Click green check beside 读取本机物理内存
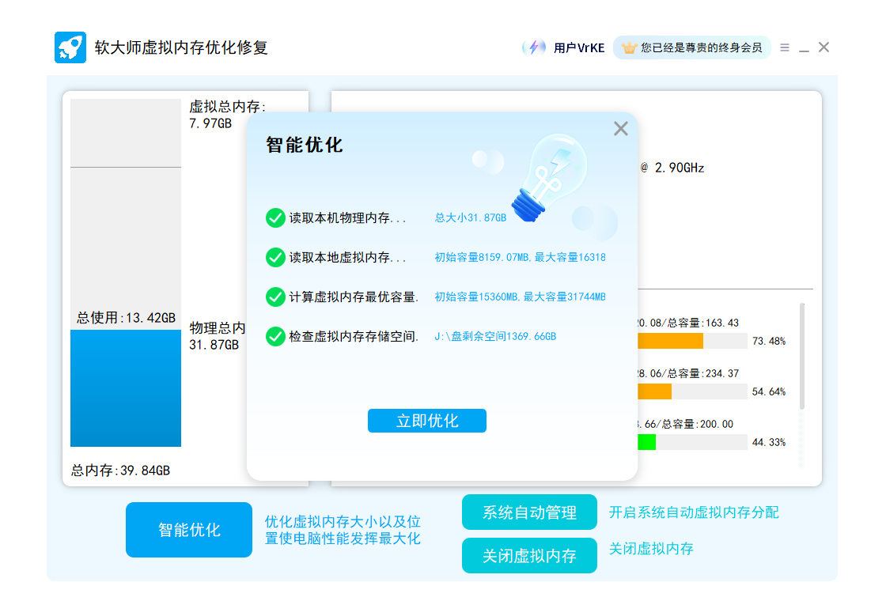This screenshot has height=601, width=886. coord(275,217)
